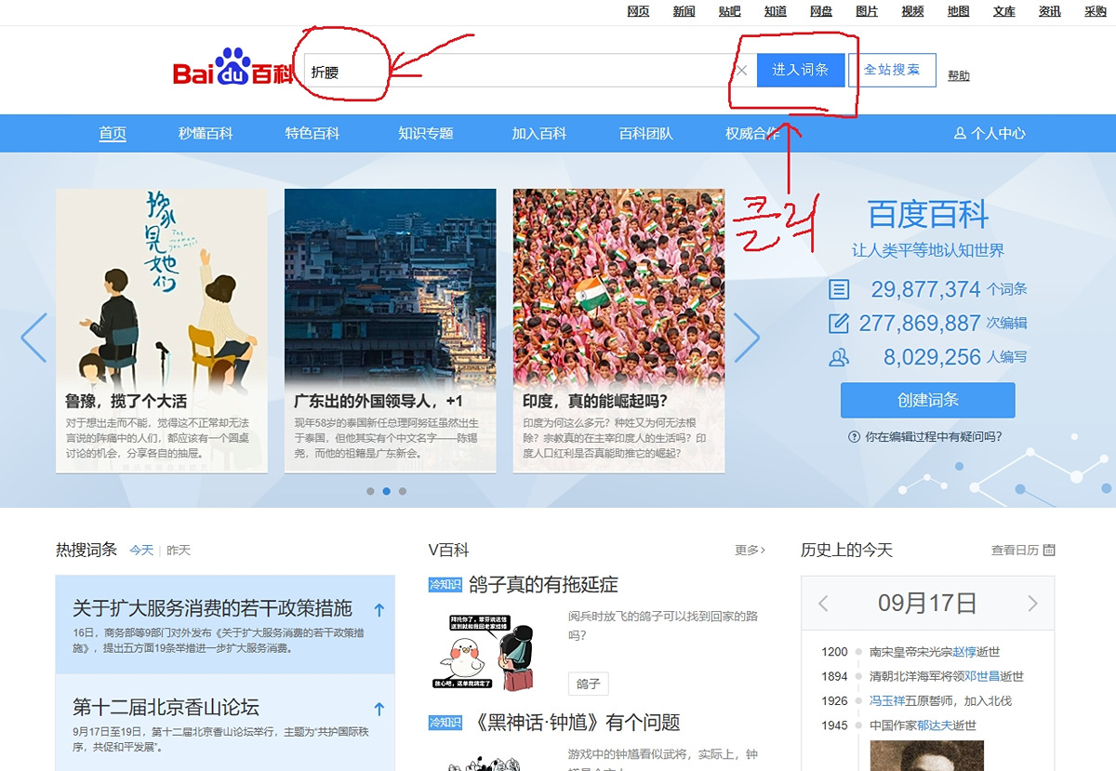Open the 加入百科 navigation menu

tap(539, 133)
